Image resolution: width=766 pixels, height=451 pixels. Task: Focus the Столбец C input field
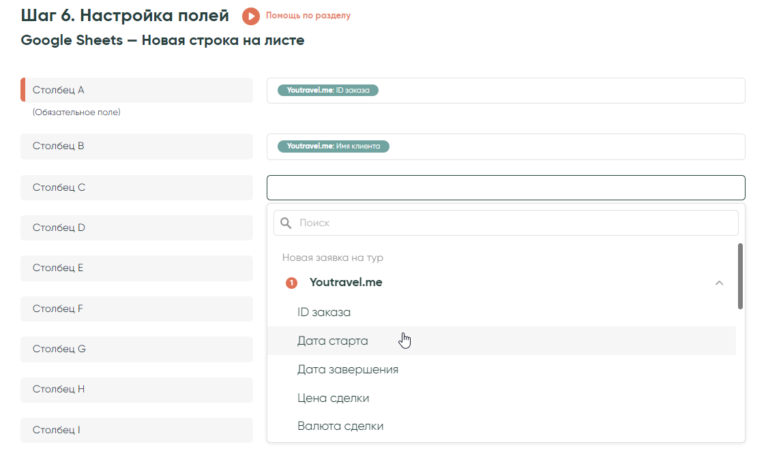pyautogui.click(x=505, y=187)
